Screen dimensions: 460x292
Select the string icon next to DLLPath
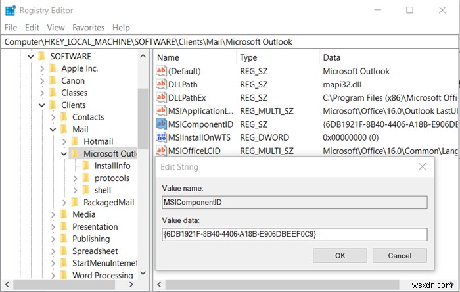[162, 84]
